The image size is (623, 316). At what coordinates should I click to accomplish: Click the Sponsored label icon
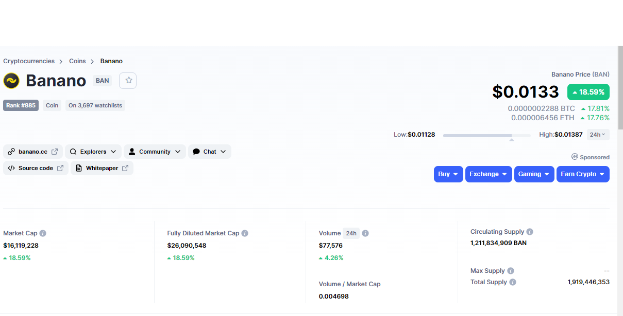click(x=575, y=157)
